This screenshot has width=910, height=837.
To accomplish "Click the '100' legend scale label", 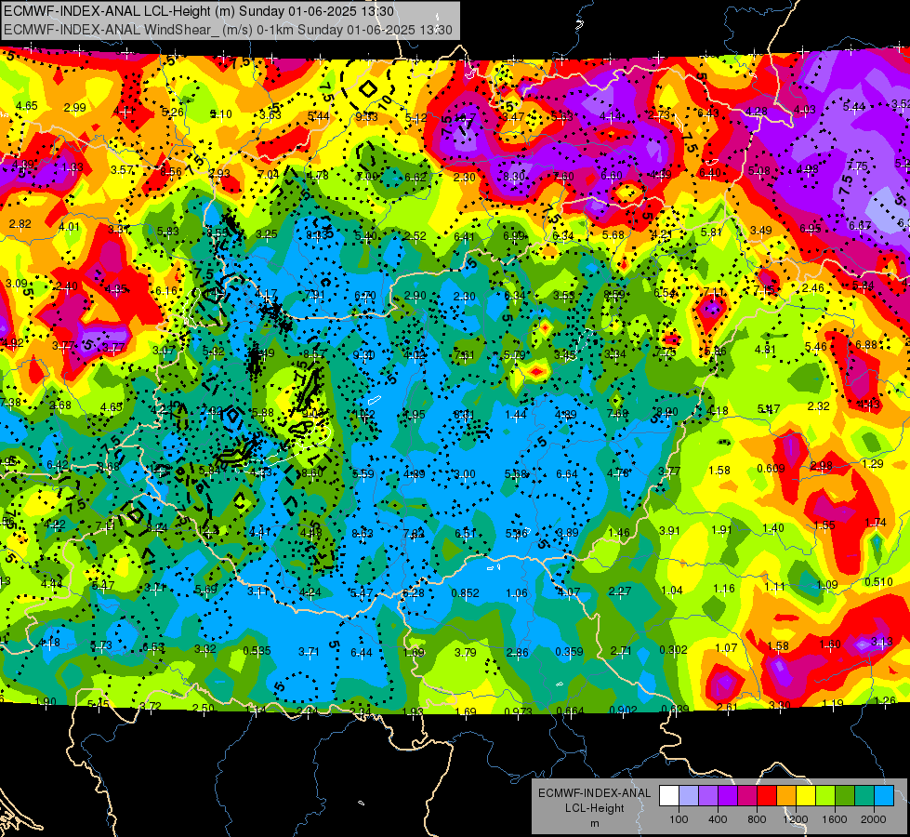I will (679, 819).
